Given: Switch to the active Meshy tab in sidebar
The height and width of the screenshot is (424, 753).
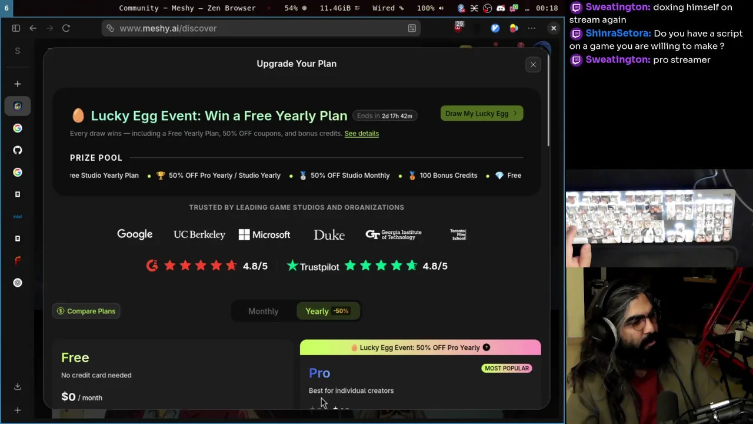Looking at the screenshot, I should point(18,106).
